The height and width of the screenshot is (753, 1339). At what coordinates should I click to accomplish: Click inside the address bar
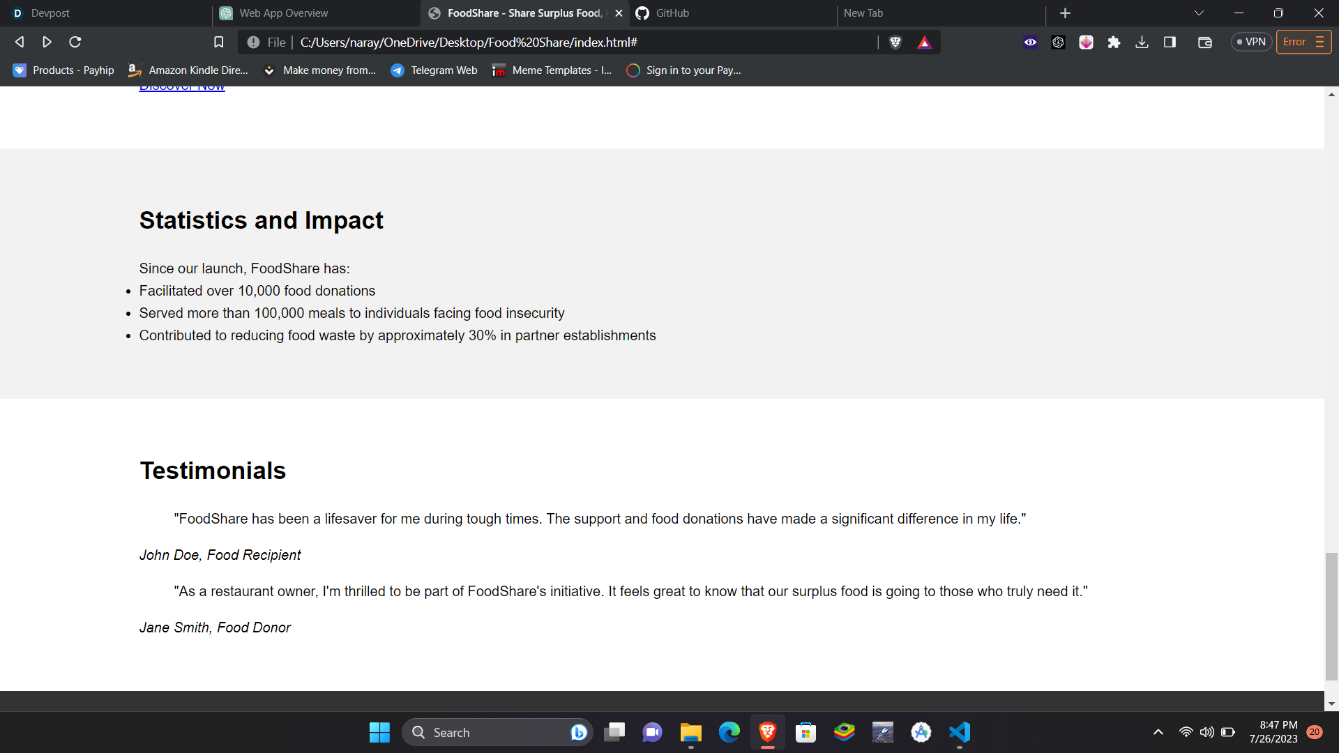(x=558, y=42)
